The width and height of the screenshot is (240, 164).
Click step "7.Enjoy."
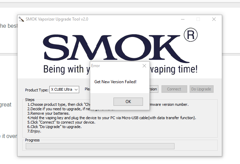pyautogui.click(x=34, y=131)
